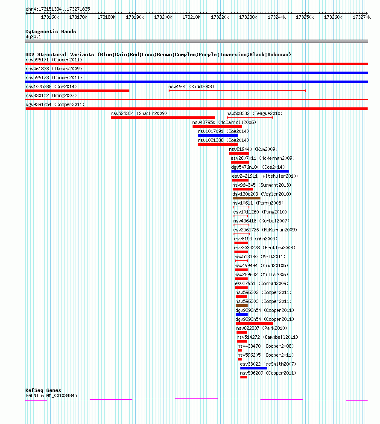Click the GALNTL6|NM_001034845 gene label

click(x=51, y=395)
